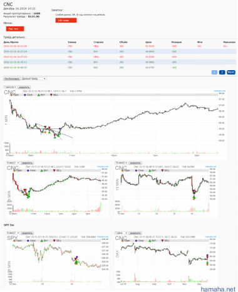
Task: Click the red Edit notes button
Action: [x=66, y=20]
